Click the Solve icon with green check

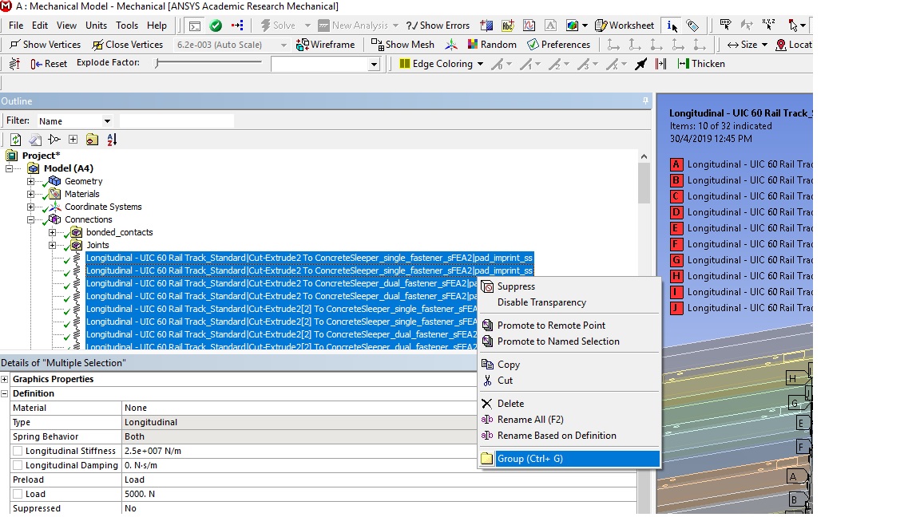[x=214, y=25]
